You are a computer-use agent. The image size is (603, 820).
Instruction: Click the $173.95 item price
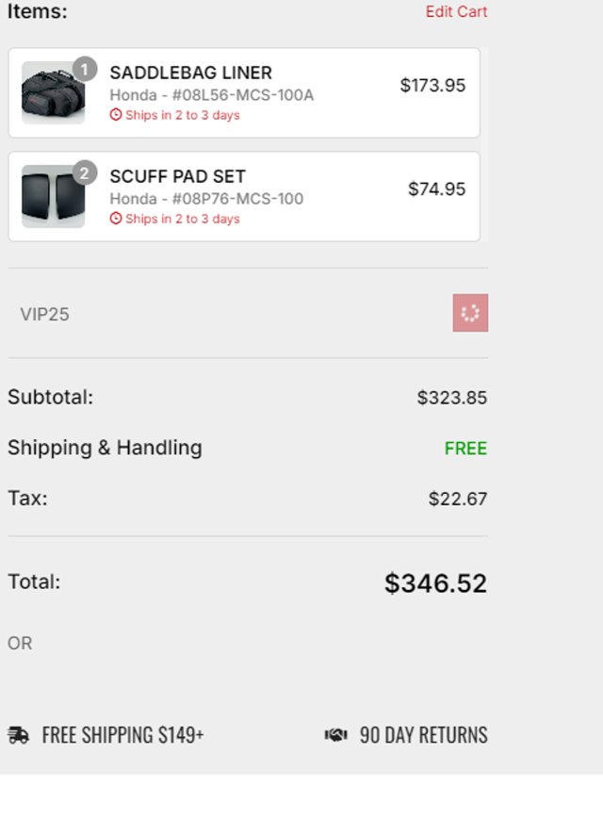click(x=432, y=86)
